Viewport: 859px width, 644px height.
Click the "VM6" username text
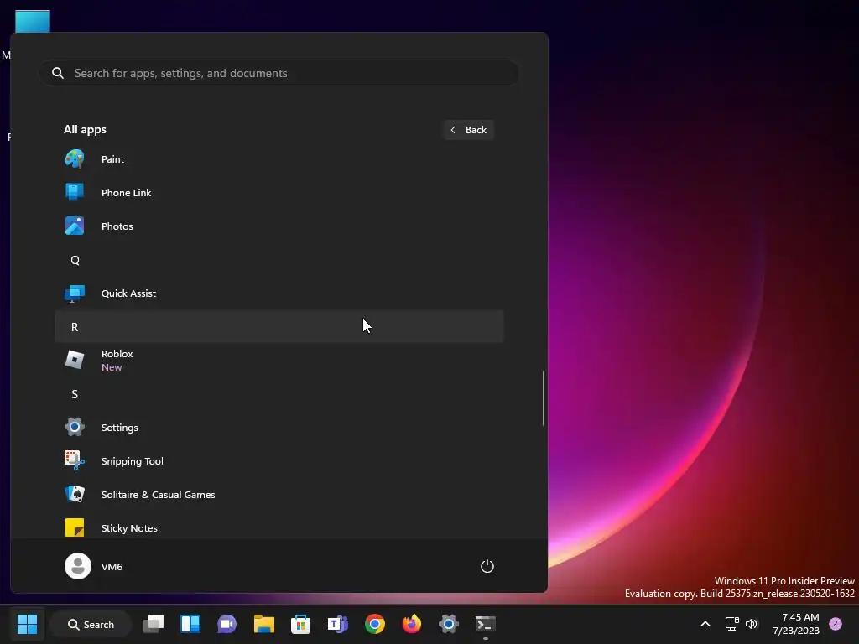coord(112,567)
